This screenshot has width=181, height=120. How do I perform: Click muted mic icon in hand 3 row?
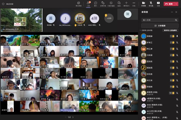tap(177, 49)
